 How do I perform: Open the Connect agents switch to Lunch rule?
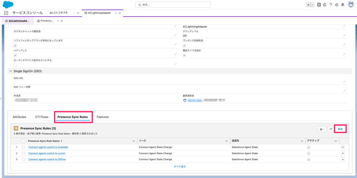[47, 153]
